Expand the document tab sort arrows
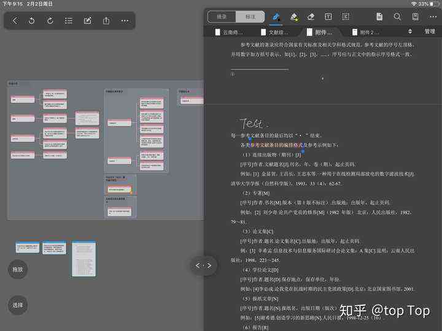 (410, 31)
